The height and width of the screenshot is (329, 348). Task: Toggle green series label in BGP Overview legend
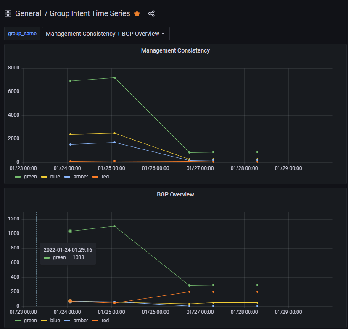point(30,321)
